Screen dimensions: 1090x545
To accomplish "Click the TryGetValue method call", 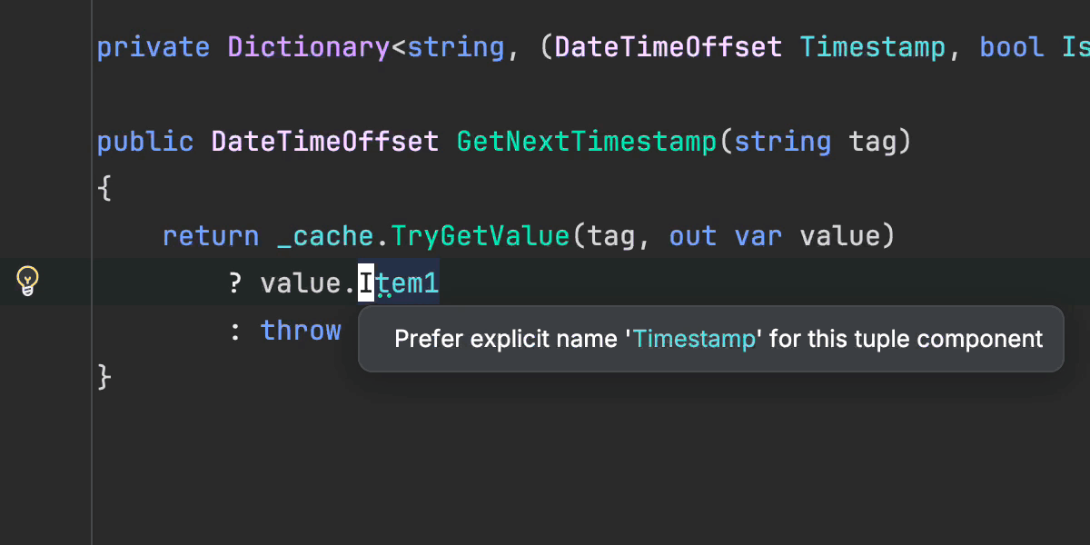I will tap(481, 236).
